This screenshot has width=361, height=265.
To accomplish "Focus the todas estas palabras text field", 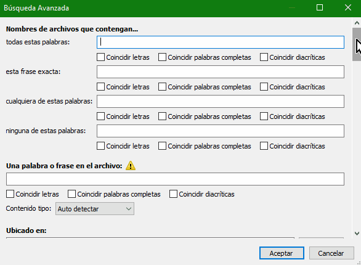I will click(x=221, y=42).
